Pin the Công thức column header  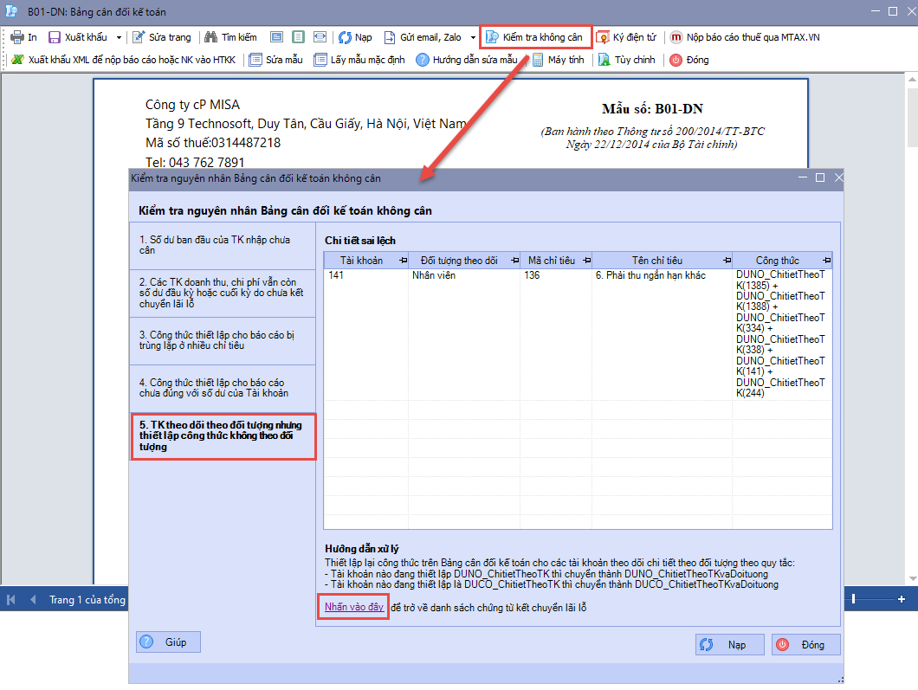point(826,261)
